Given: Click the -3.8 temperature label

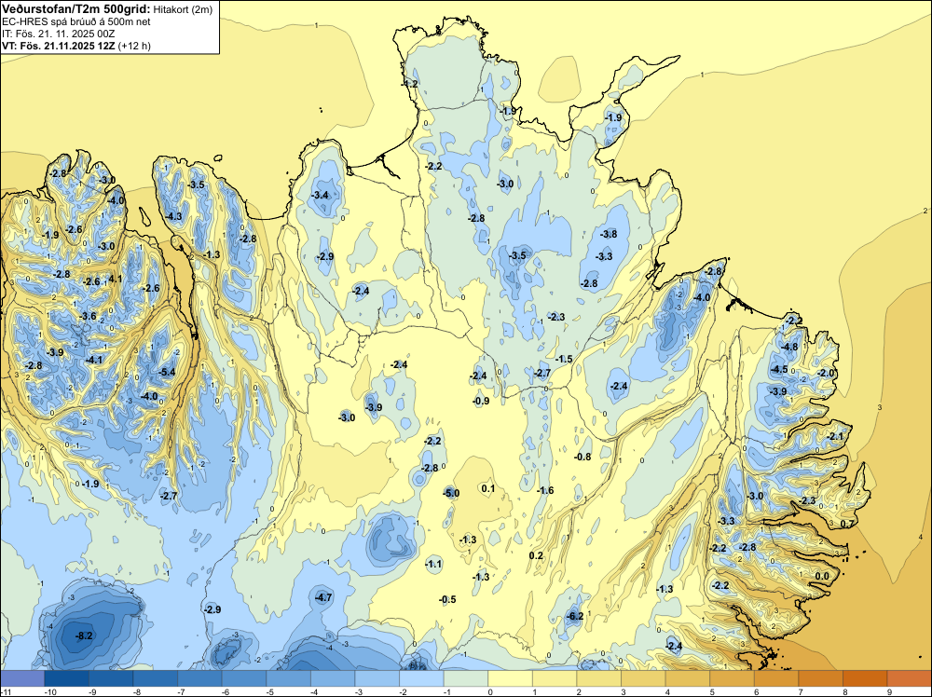Looking at the screenshot, I should 608,234.
